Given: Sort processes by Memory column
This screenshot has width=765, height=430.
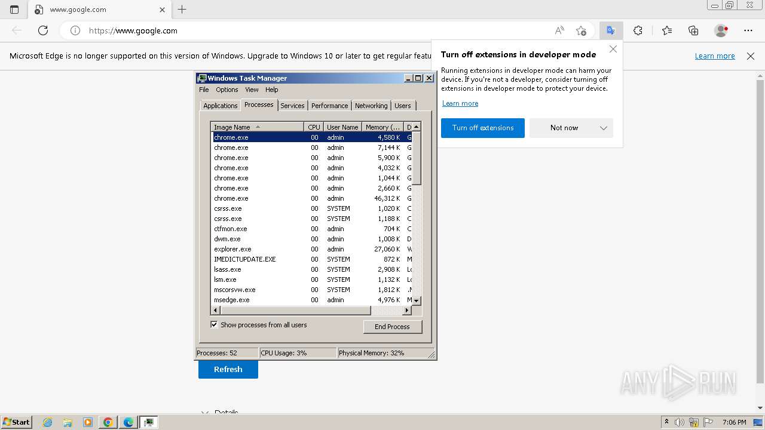Looking at the screenshot, I should click(x=383, y=127).
